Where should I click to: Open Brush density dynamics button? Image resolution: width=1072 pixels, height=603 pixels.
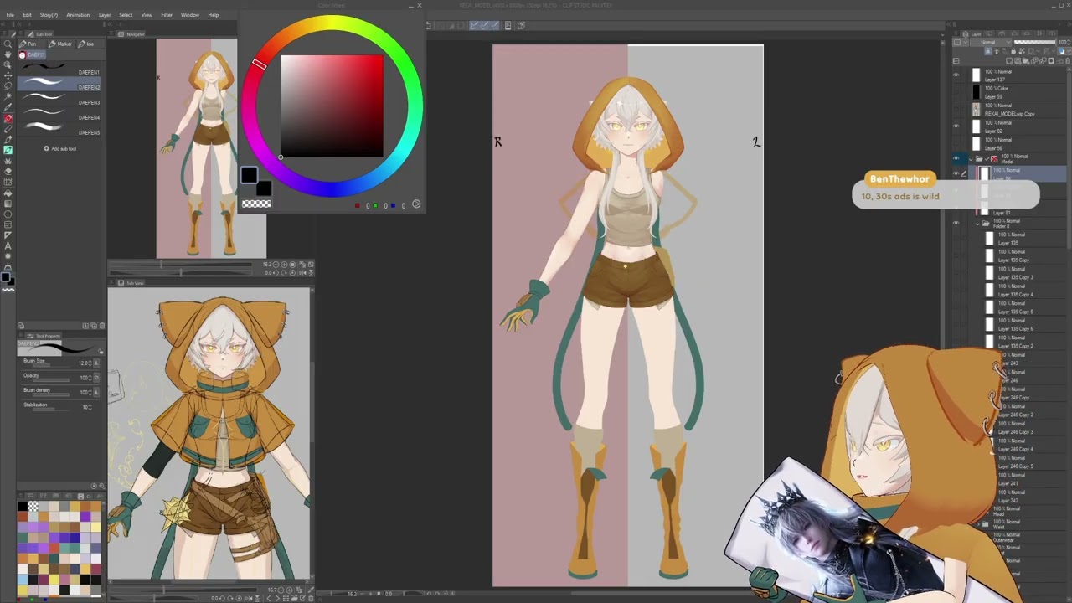point(96,392)
